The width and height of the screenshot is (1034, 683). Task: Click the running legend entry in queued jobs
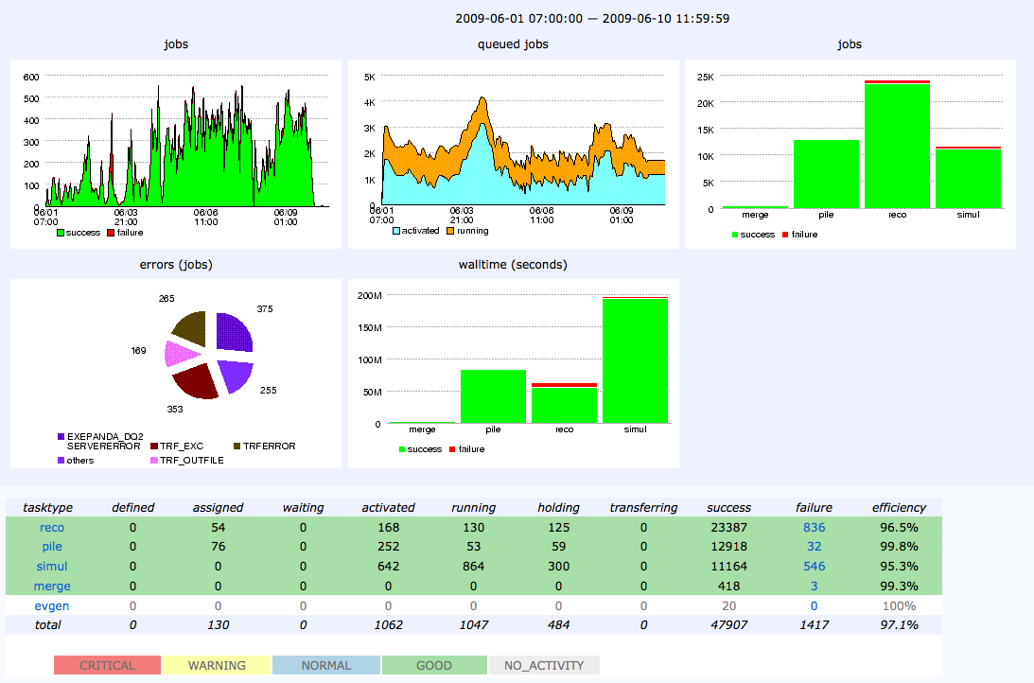coord(467,231)
